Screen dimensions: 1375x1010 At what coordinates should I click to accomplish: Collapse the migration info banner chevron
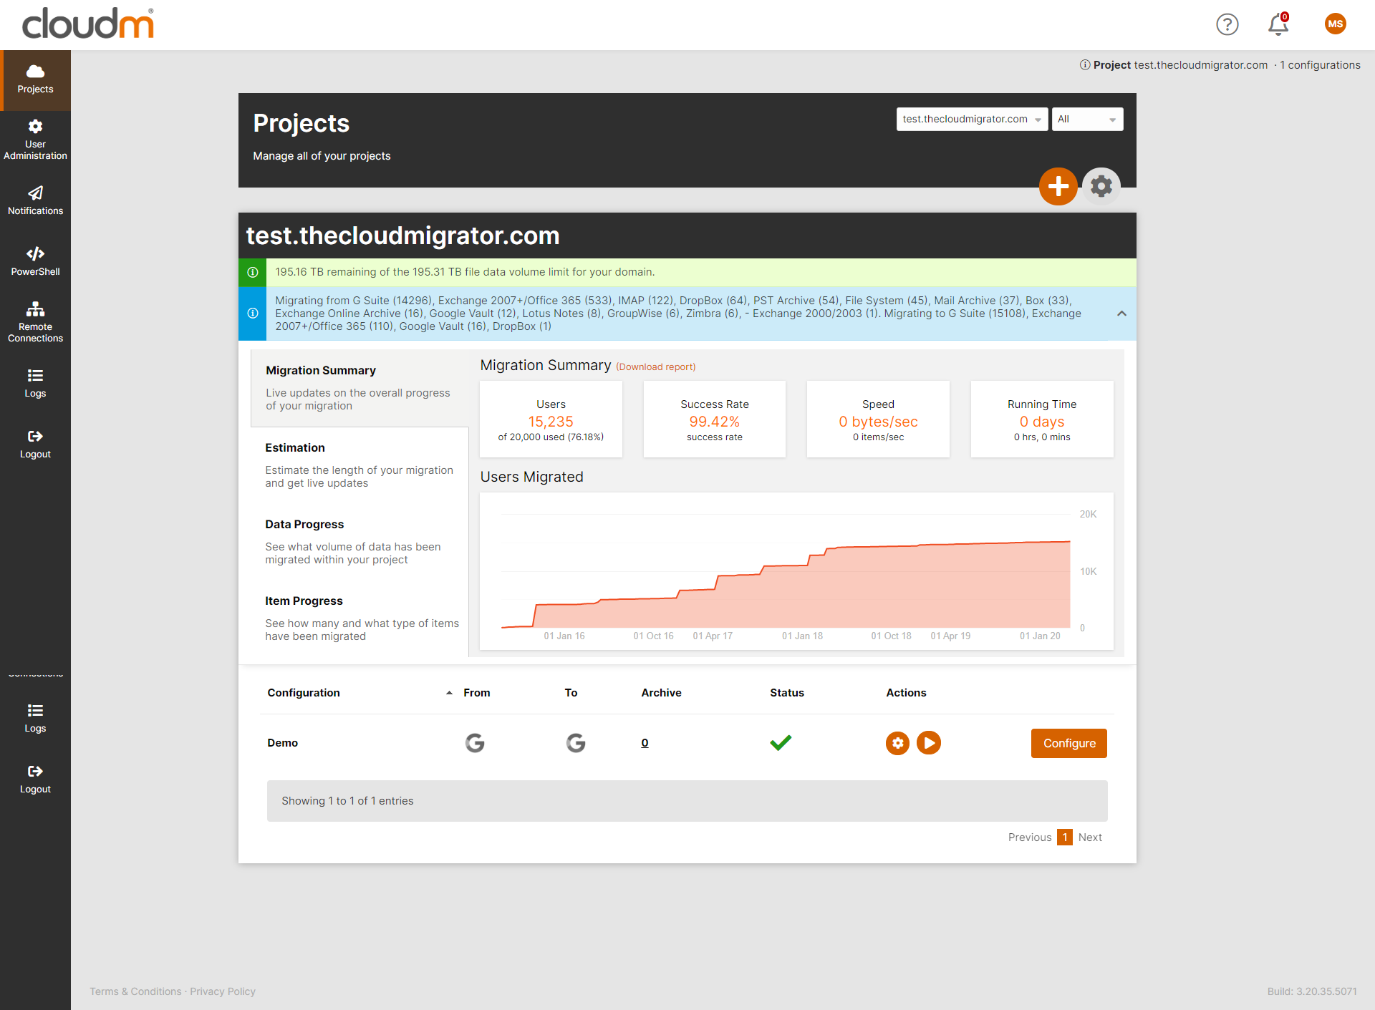point(1121,314)
